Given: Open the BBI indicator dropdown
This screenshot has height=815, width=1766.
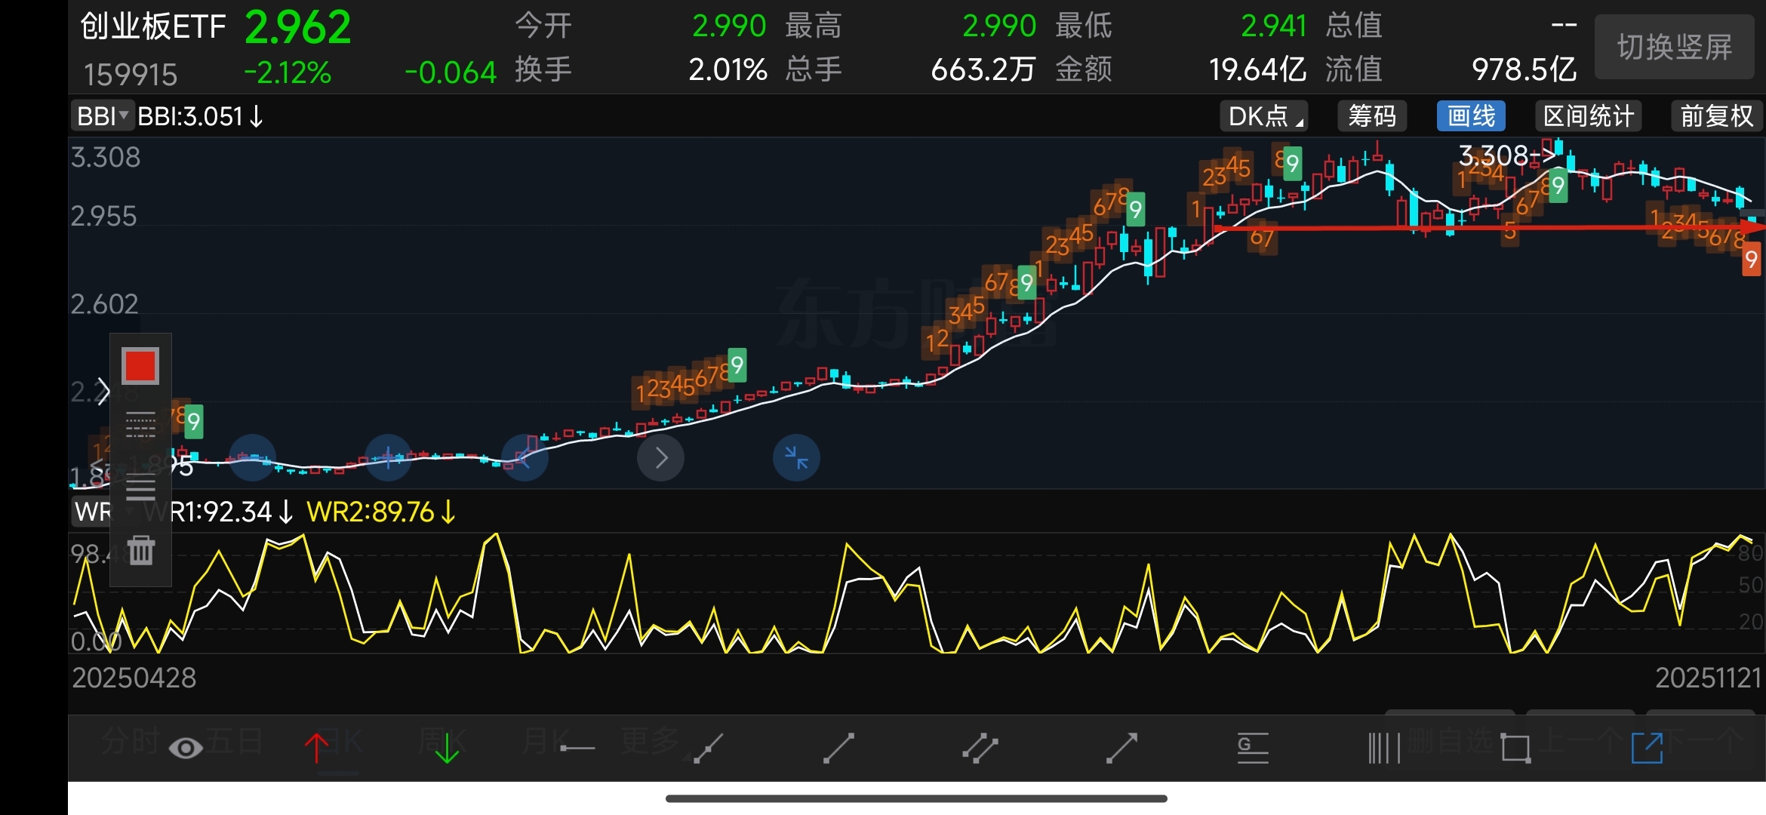Looking at the screenshot, I should click(x=103, y=116).
